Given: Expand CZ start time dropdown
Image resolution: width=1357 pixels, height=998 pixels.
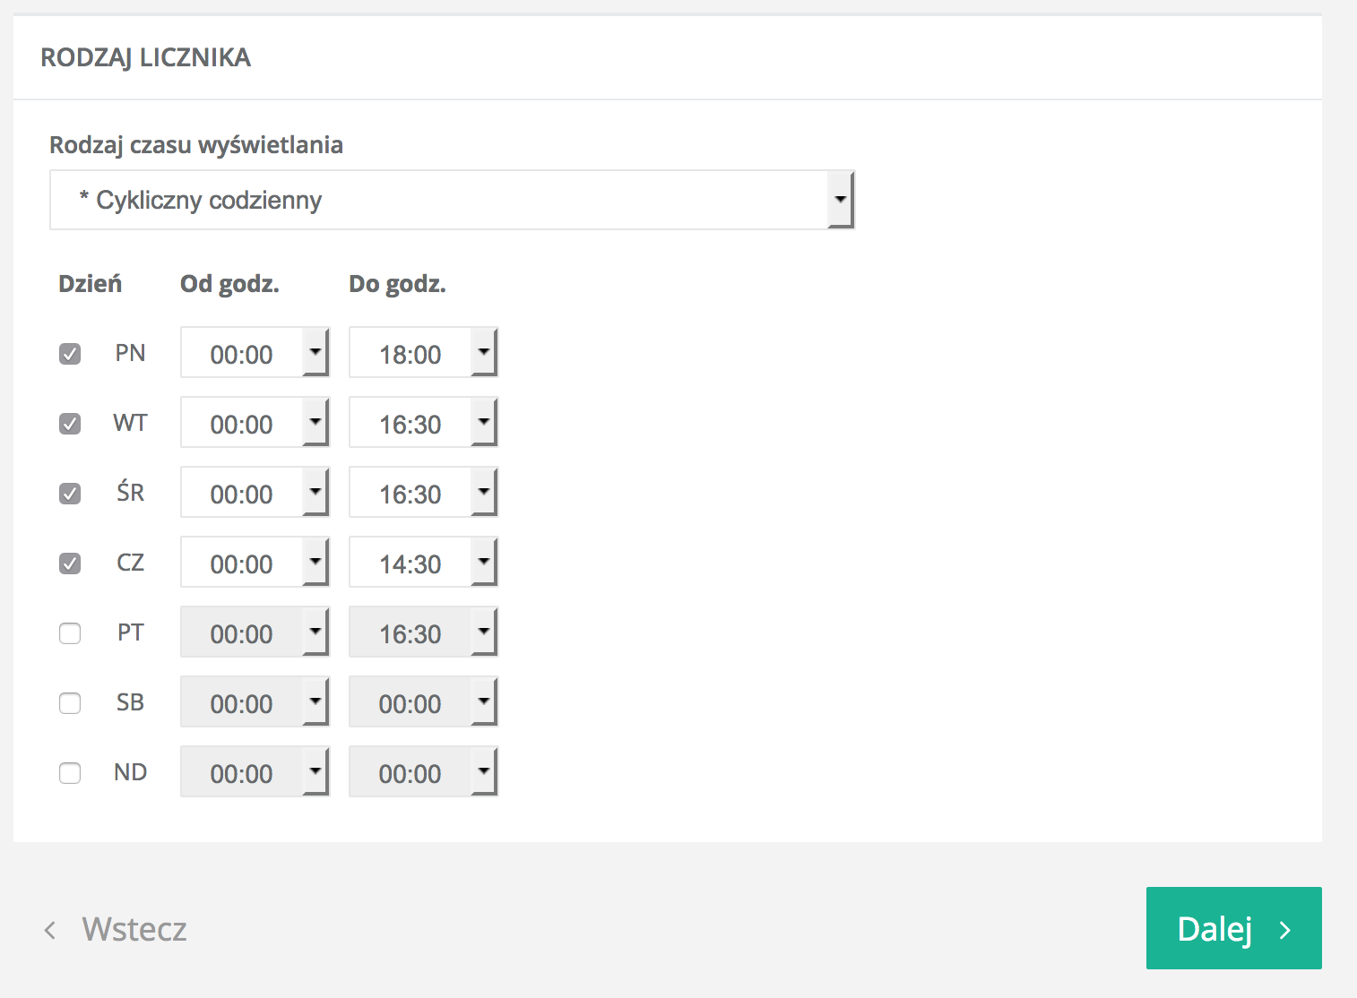Looking at the screenshot, I should (255, 563).
